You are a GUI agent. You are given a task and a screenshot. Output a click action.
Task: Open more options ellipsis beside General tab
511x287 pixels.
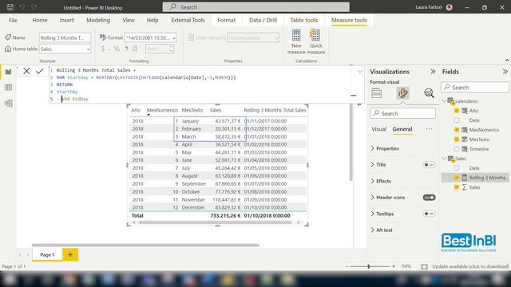click(x=429, y=129)
